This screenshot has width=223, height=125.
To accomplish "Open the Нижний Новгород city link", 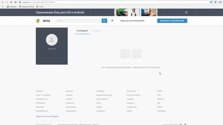I will coord(104,95).
